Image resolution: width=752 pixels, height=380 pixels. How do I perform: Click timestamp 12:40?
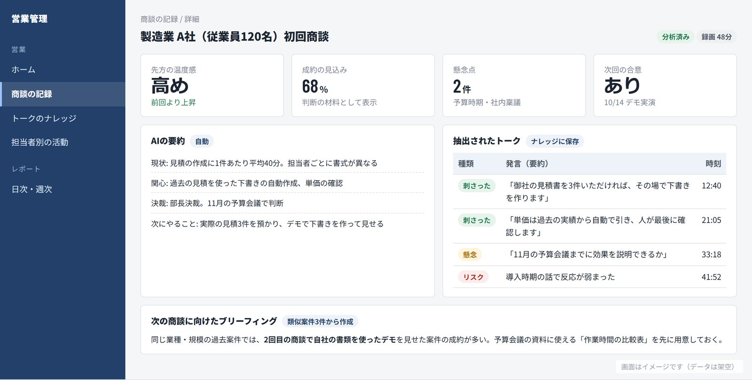point(711,186)
